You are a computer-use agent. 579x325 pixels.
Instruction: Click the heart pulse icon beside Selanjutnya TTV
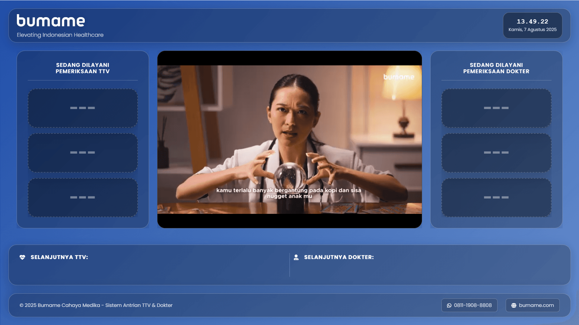click(22, 257)
